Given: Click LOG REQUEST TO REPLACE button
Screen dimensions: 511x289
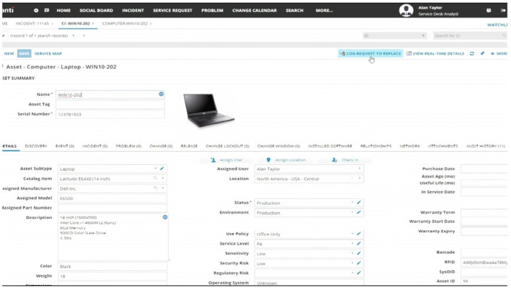Looking at the screenshot, I should click(x=371, y=54).
